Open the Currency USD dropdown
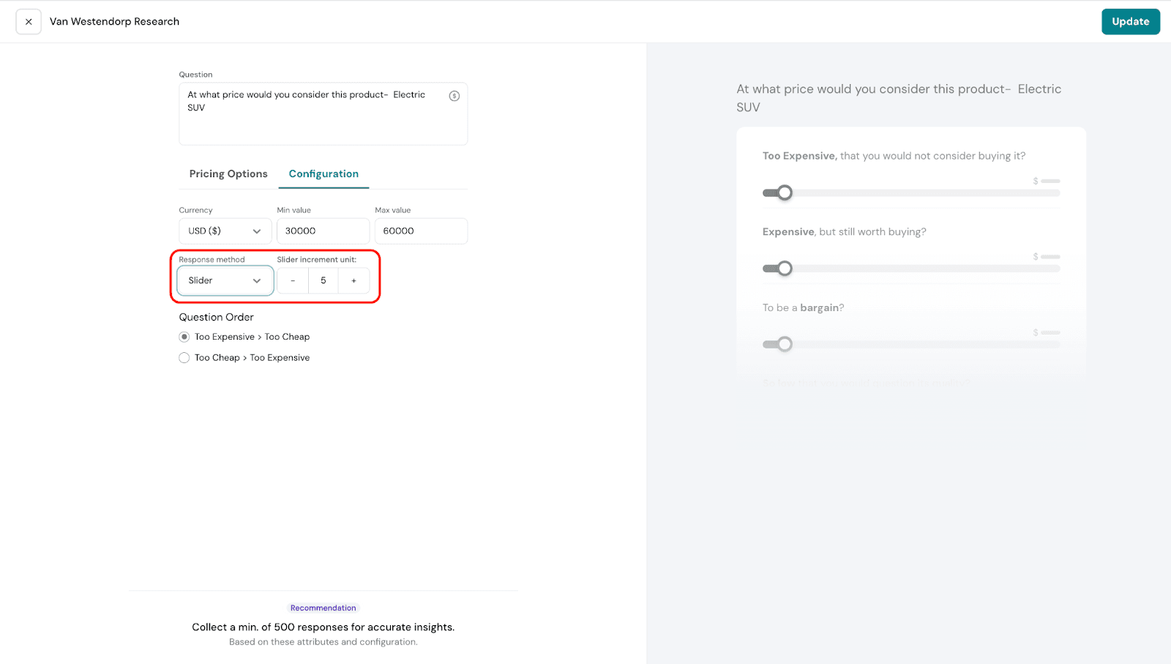1171x664 pixels. pos(225,231)
